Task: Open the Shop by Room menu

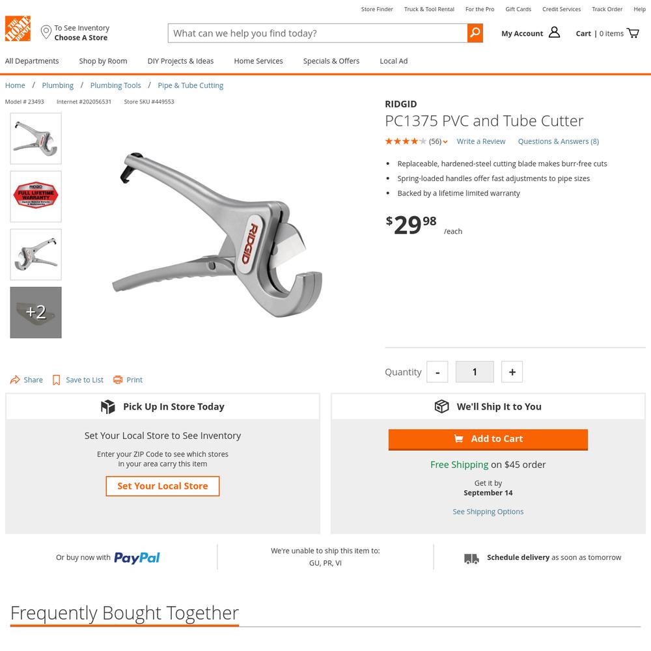Action: 104,61
